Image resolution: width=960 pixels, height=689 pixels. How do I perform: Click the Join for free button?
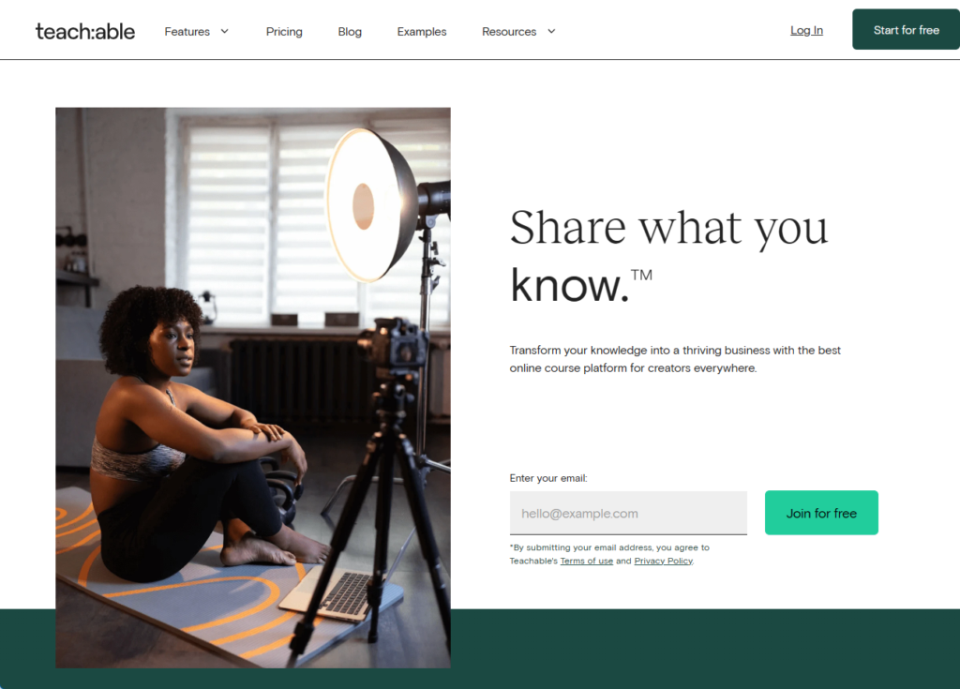click(x=821, y=513)
